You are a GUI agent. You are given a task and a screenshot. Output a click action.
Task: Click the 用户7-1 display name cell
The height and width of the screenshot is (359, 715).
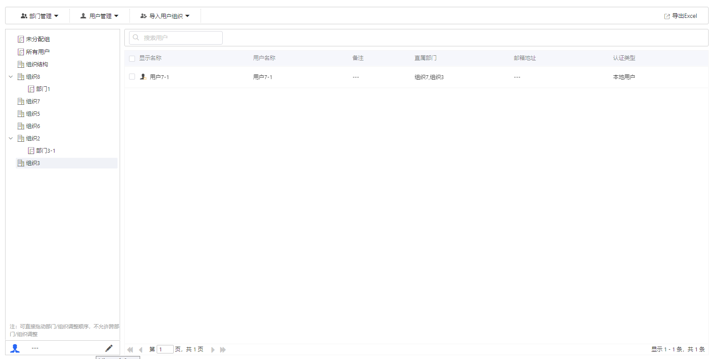[x=159, y=77]
